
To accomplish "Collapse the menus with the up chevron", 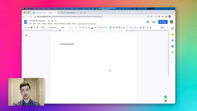I will coord(167,27).
